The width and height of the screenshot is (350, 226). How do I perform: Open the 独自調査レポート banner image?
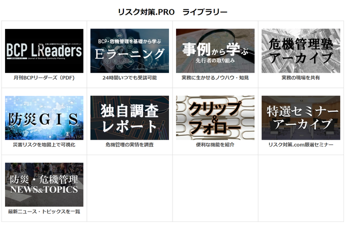129,118
